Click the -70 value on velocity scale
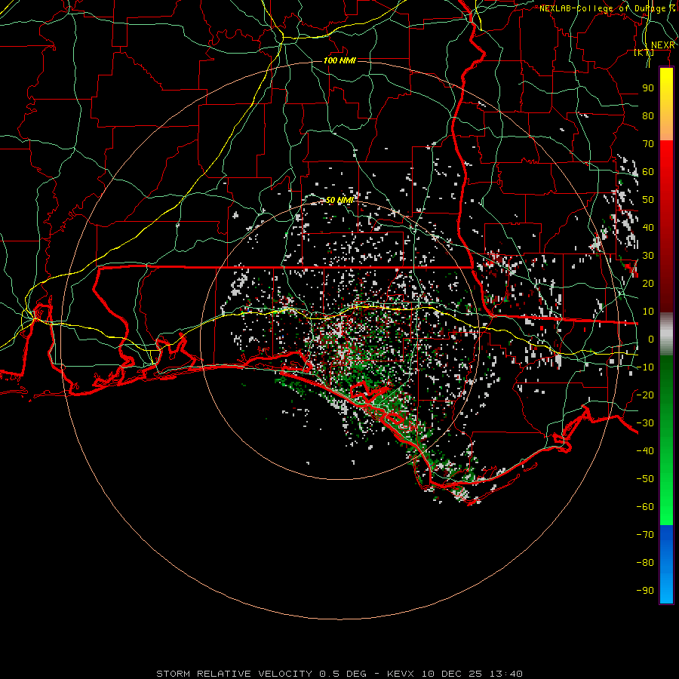679x679 pixels. (x=645, y=535)
